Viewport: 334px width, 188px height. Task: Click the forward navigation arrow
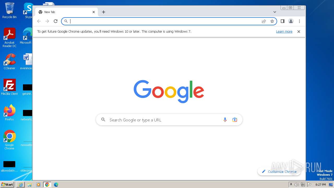pos(47,21)
